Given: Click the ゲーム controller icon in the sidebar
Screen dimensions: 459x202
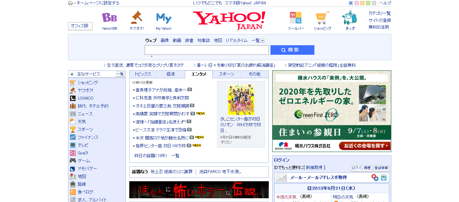Looking at the screenshot, I should point(72,161).
